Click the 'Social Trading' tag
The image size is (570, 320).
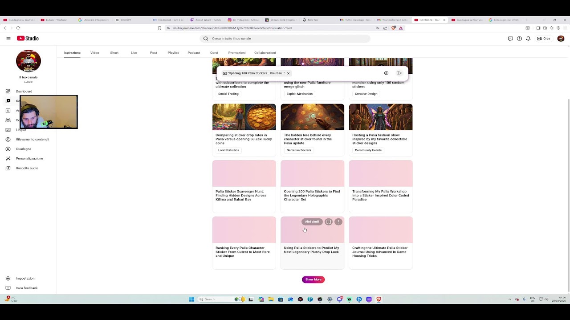point(228,94)
